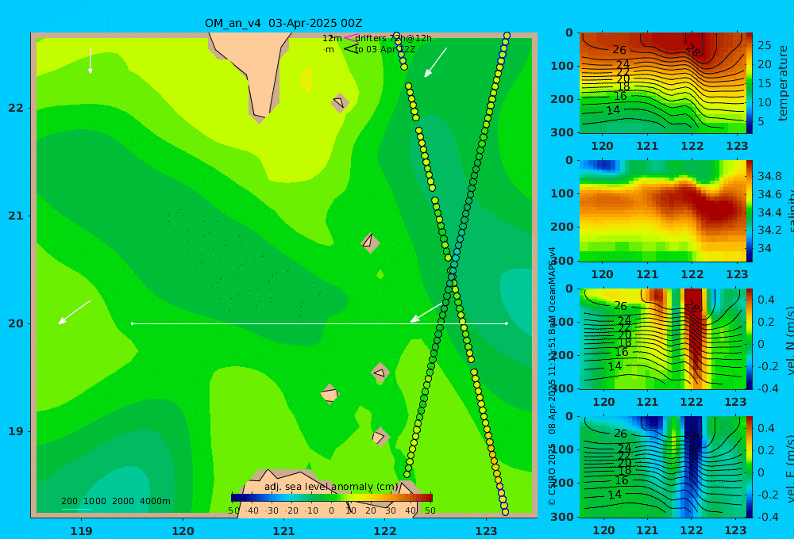794x539 pixels.
Task: Click the low-salinity blue patch in the salinity panel
Action: point(600,166)
